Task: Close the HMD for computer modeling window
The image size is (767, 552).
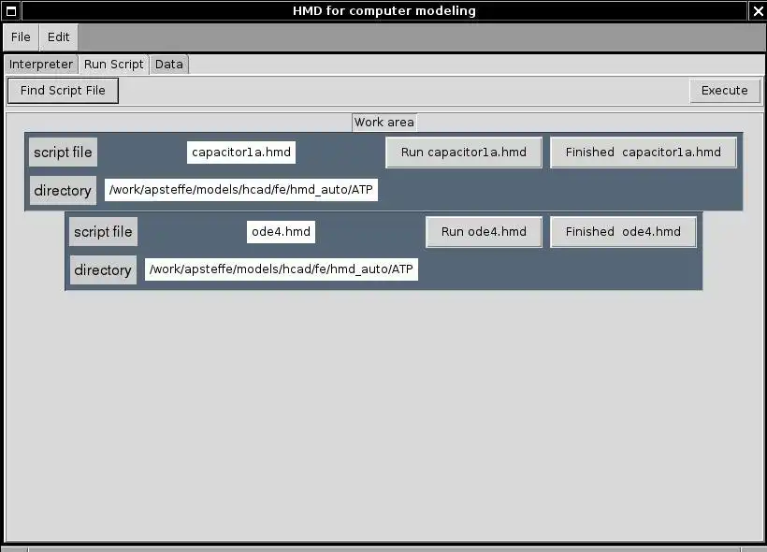Action: click(758, 11)
